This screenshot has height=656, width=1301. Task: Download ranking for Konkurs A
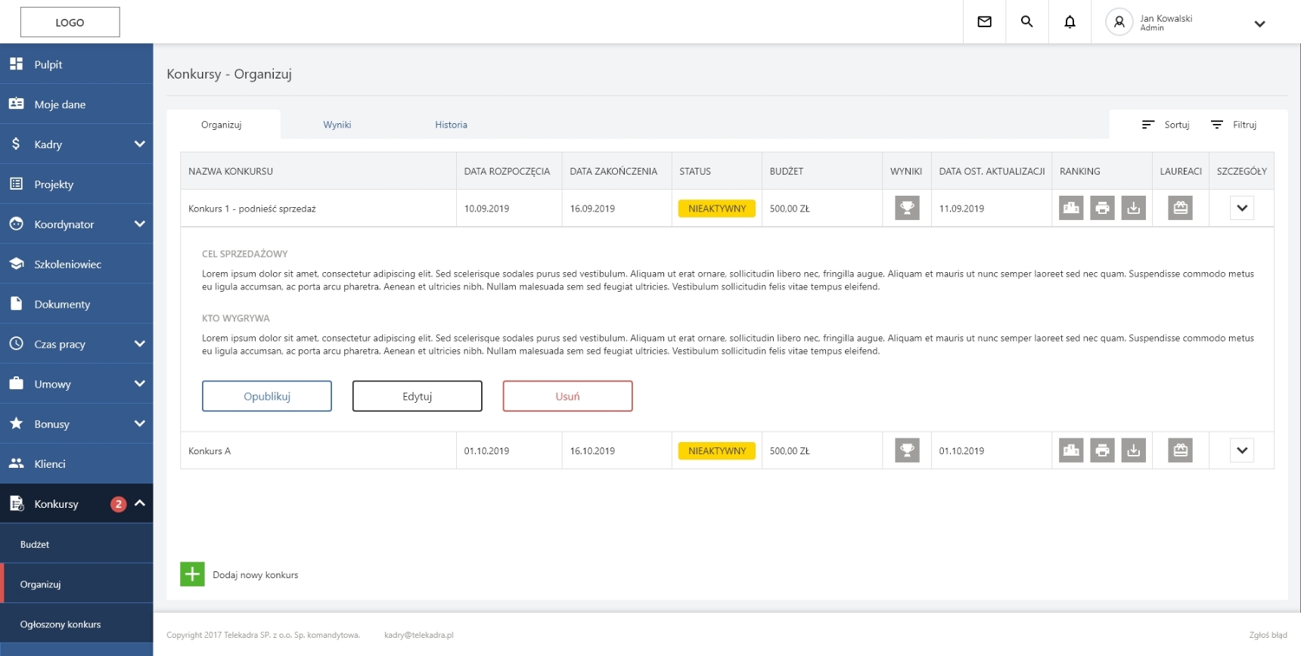coord(1133,450)
